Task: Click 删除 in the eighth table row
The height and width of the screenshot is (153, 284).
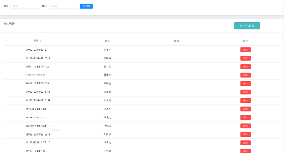Action: click(245, 109)
